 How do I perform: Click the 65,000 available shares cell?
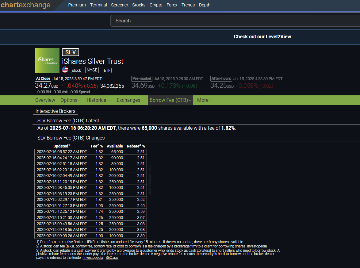(115, 152)
